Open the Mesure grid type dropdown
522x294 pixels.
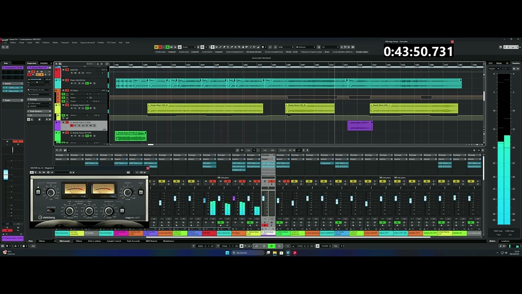point(306,47)
